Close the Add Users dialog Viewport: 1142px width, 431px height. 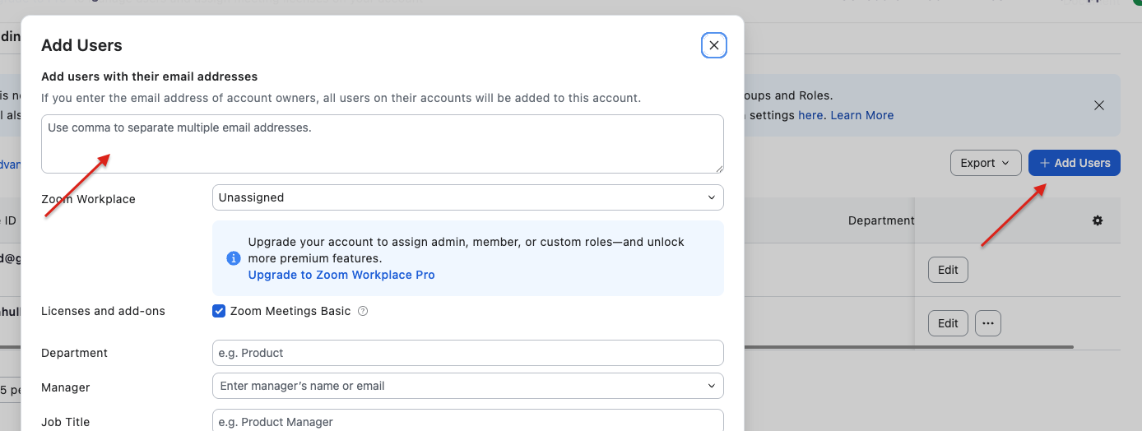point(714,45)
